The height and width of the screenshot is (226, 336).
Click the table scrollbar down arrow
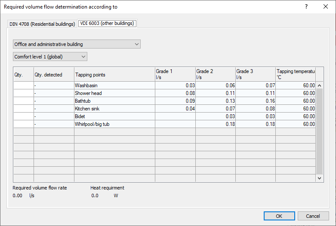point(319,178)
